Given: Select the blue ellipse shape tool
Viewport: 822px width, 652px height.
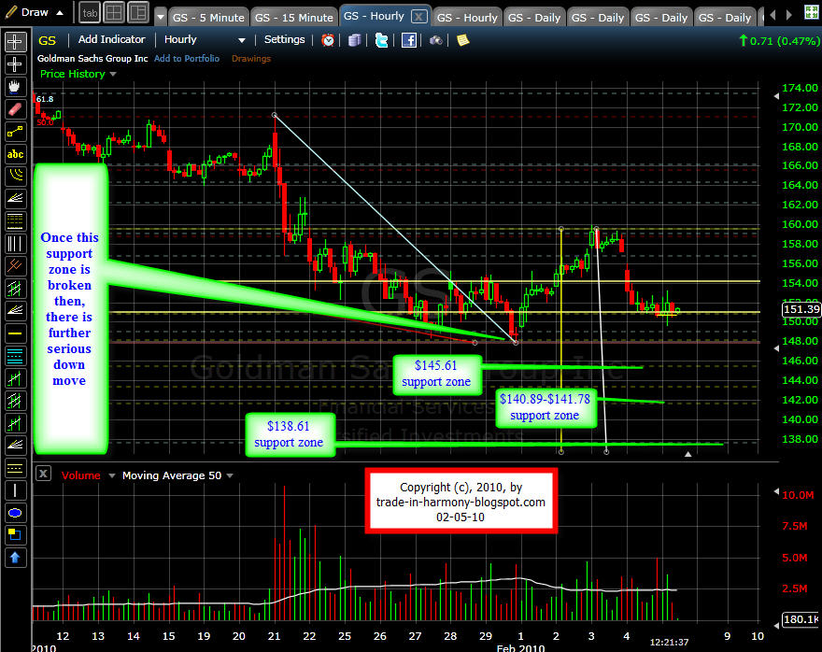Looking at the screenshot, I should click(15, 513).
